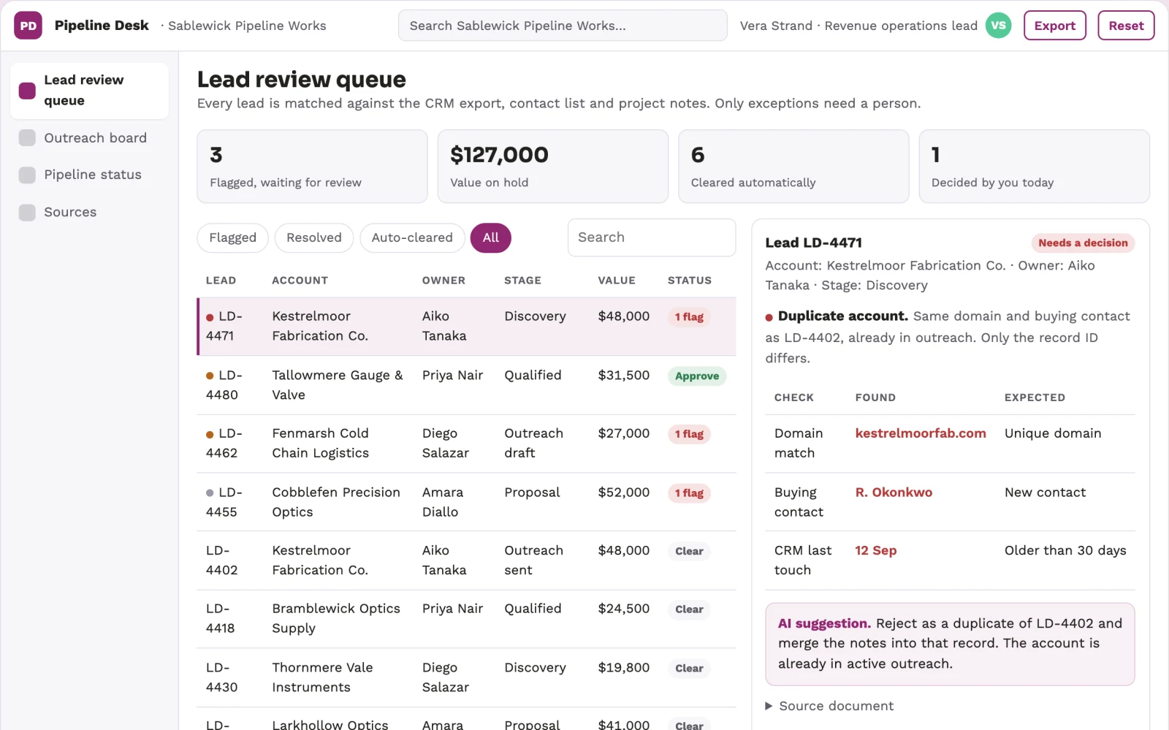
Task: Click the Export button
Action: [x=1054, y=26]
